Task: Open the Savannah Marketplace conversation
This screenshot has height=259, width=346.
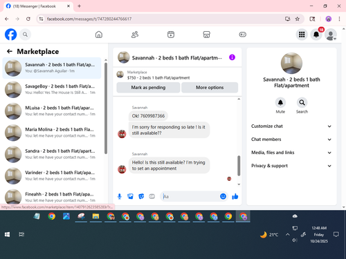Action: [52, 68]
